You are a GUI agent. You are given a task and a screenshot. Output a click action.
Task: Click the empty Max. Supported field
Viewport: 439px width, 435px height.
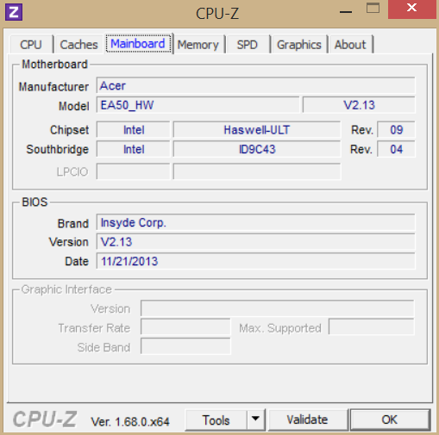372,326
